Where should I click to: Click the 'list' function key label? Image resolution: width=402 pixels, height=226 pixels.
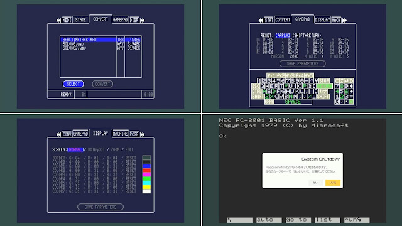pos(328,220)
